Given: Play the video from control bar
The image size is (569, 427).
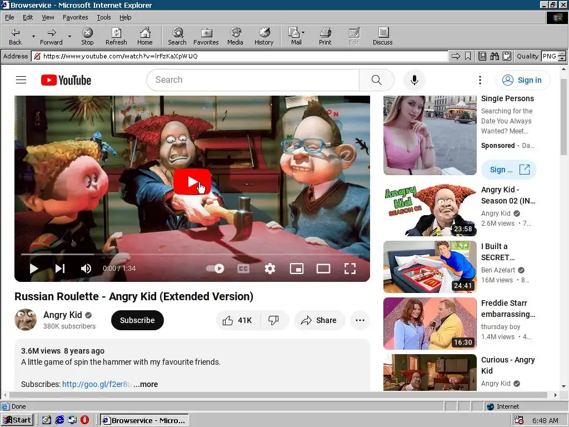Looking at the screenshot, I should [x=34, y=269].
